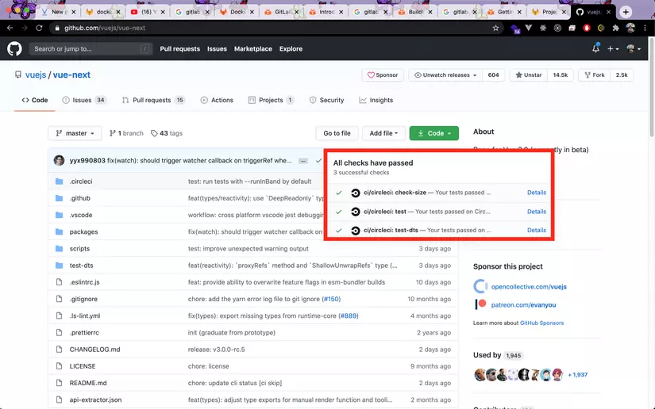
Task: Click the browser address bar
Action: [275, 28]
